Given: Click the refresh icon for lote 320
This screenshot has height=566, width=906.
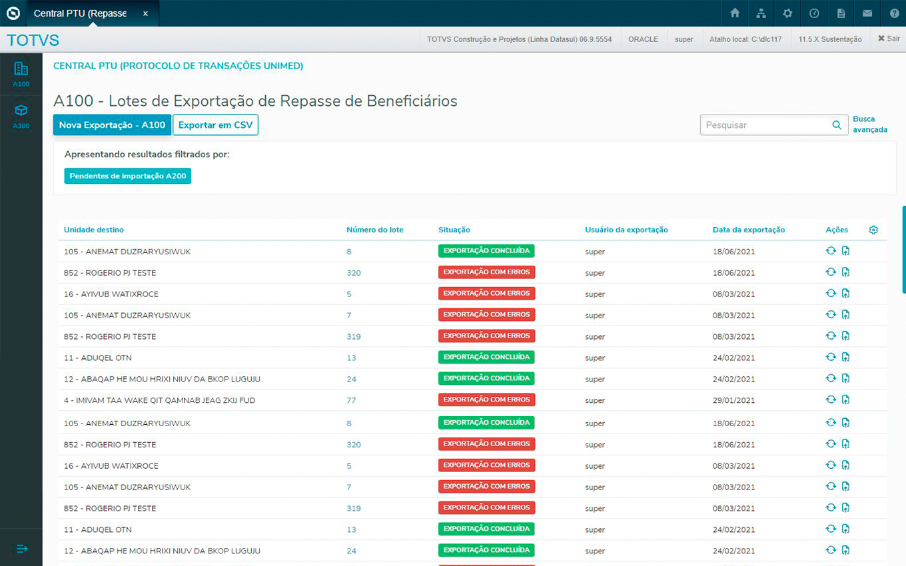Looking at the screenshot, I should [x=831, y=272].
